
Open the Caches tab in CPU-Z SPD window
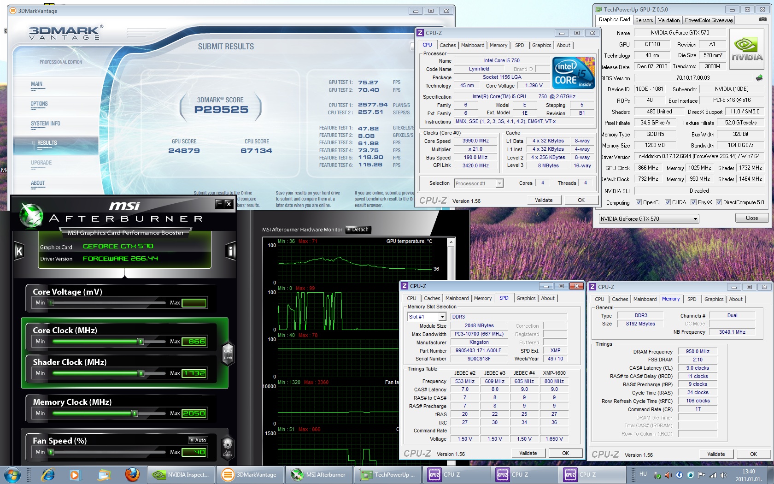[432, 298]
